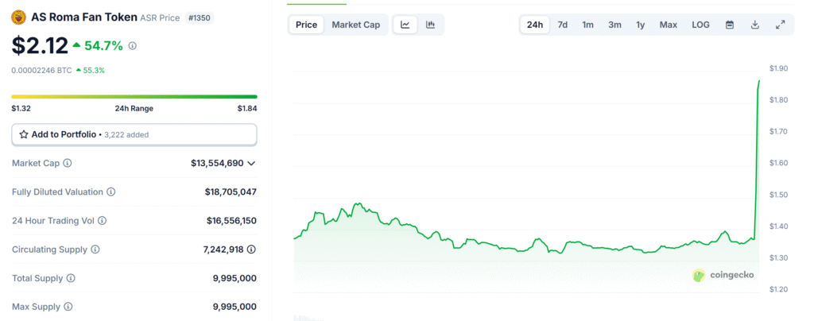
Task: Expand the Market Cap value chevron
Action: pyautogui.click(x=251, y=164)
